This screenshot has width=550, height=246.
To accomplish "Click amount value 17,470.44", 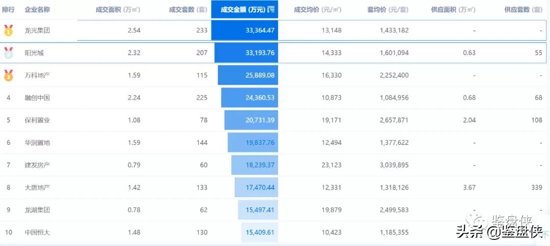I will [260, 187].
